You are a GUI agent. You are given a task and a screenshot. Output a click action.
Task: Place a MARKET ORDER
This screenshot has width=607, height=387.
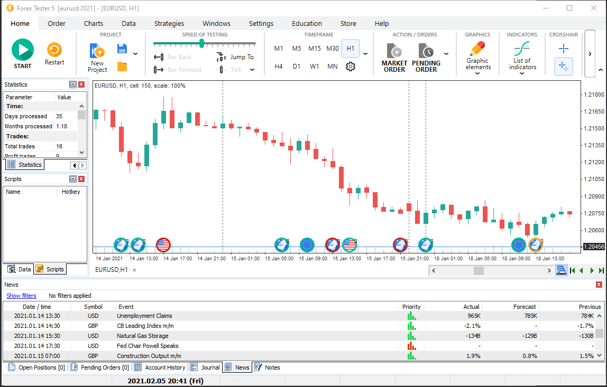coord(394,58)
